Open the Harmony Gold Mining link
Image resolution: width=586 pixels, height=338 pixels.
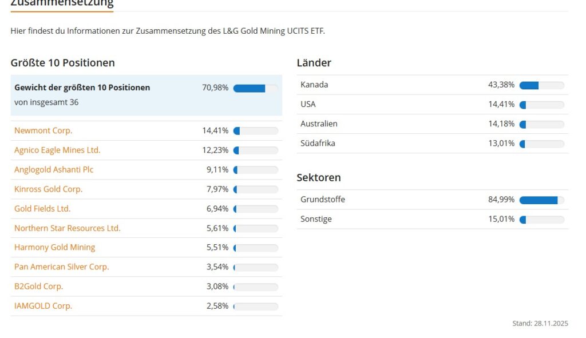coord(55,247)
